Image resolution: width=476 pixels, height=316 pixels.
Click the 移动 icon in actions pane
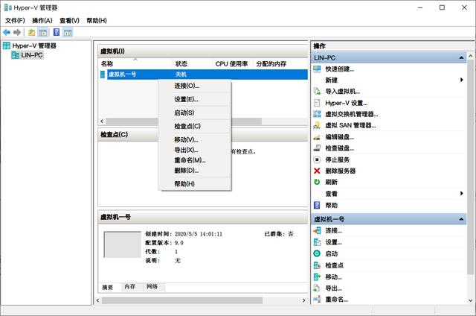click(x=317, y=276)
